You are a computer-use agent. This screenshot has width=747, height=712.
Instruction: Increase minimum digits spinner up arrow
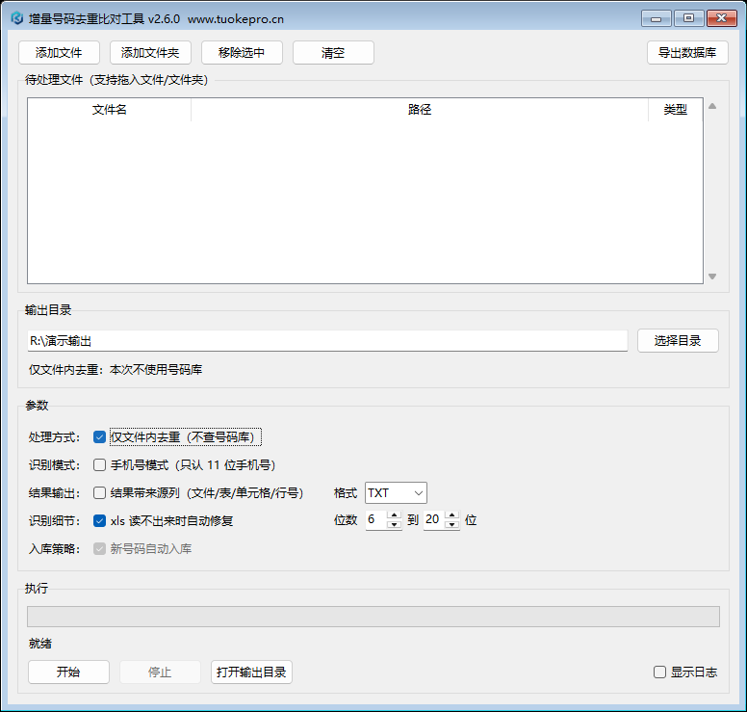click(x=394, y=515)
